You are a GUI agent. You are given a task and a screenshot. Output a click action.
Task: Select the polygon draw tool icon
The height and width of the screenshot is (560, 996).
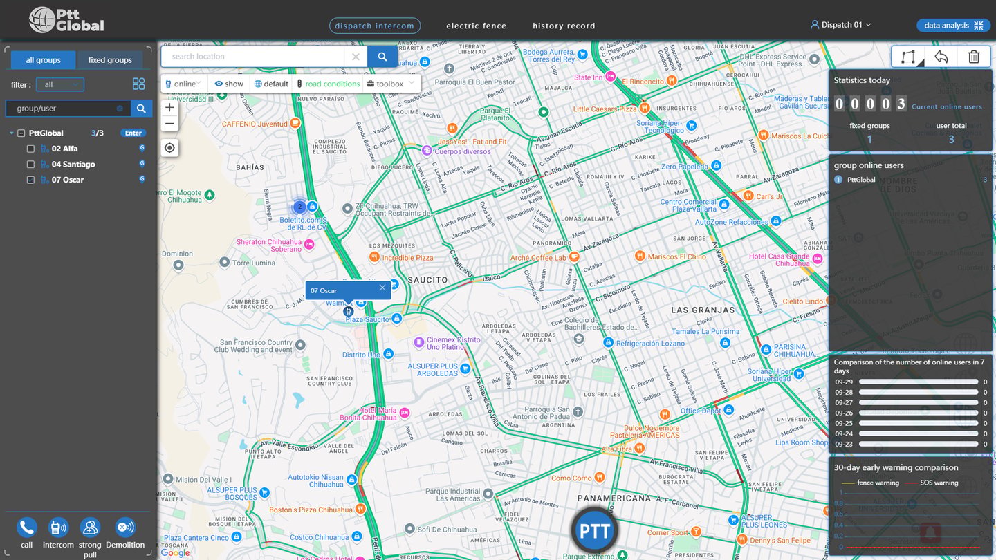(907, 57)
